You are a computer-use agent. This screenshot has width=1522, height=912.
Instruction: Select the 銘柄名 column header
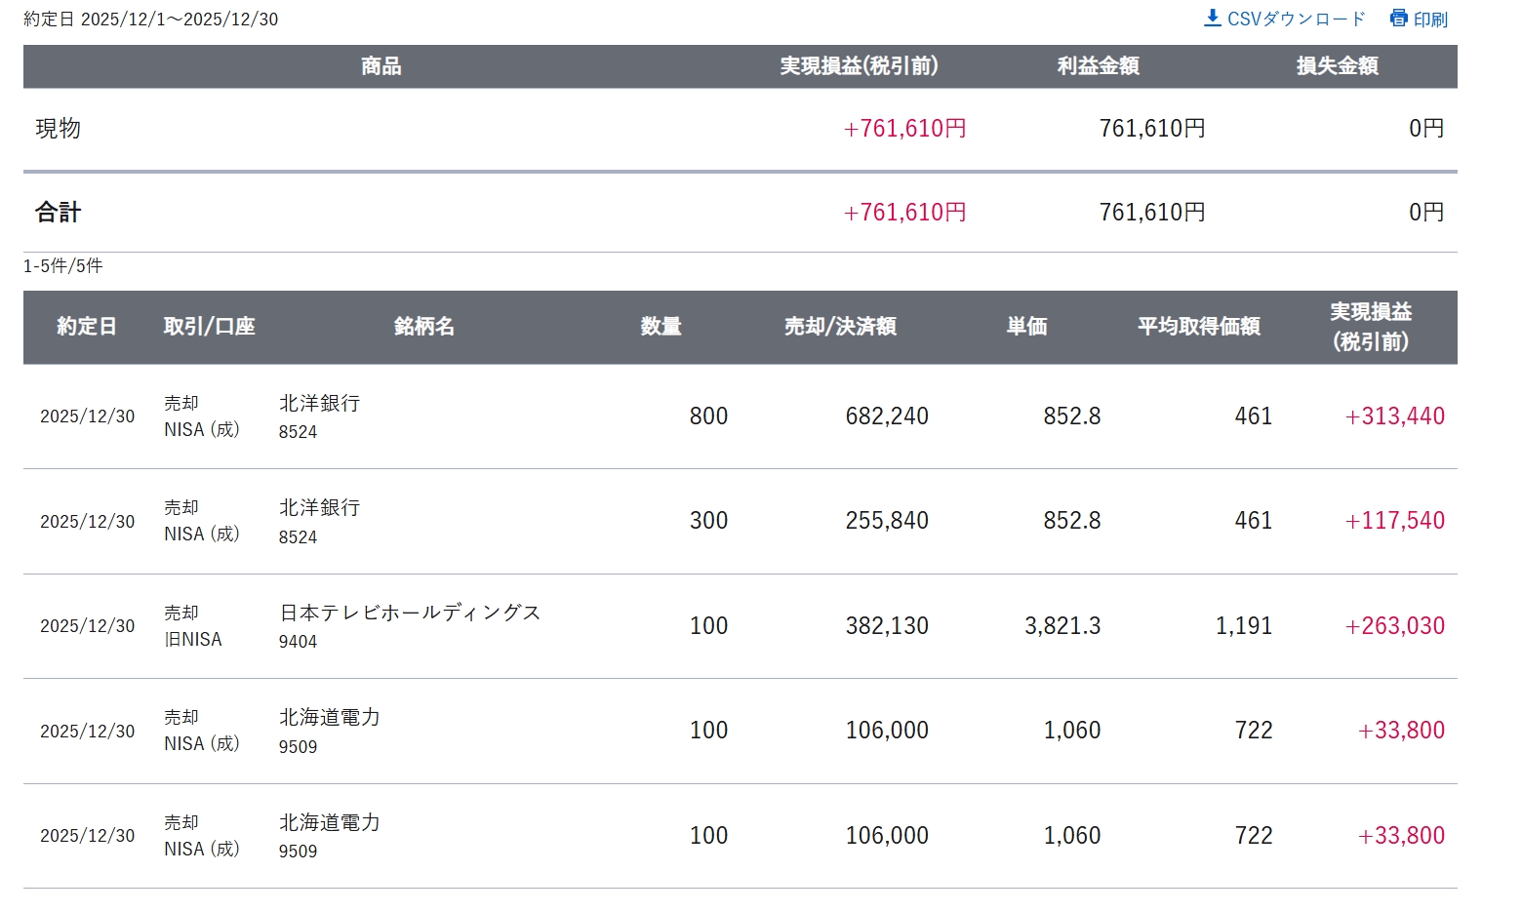424,327
